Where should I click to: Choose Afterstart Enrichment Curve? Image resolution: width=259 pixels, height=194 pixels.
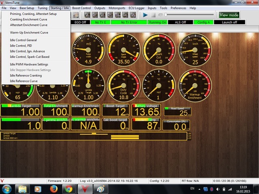[x=36, y=25]
